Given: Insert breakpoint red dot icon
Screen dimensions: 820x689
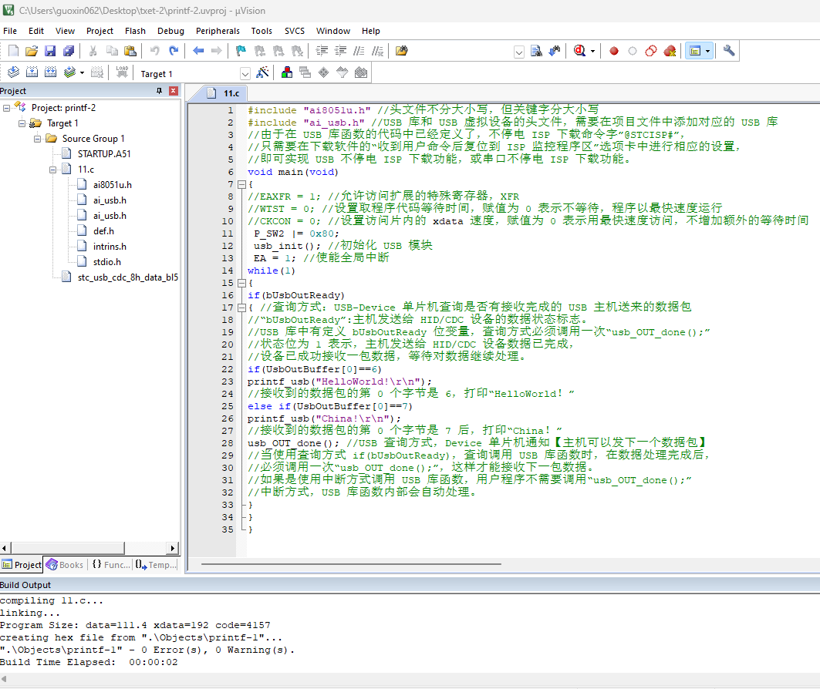Looking at the screenshot, I should (x=614, y=51).
